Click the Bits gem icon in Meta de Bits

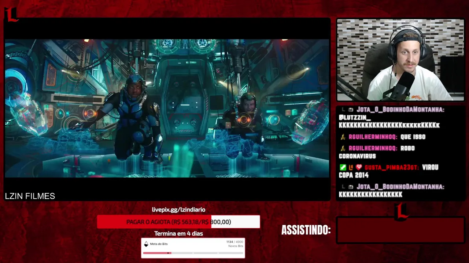[x=146, y=244]
